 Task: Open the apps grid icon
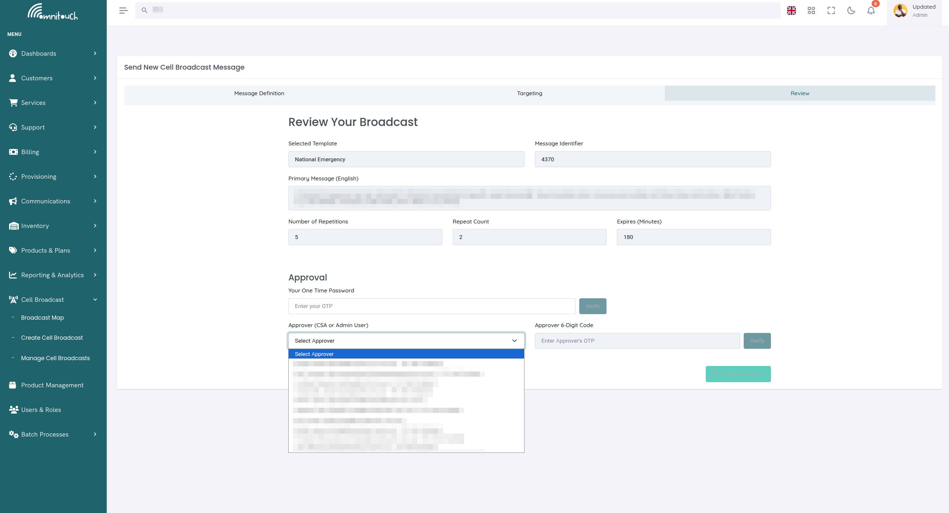coord(811,10)
